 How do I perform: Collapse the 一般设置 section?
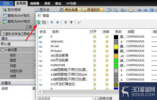pyautogui.click(x=3, y=50)
